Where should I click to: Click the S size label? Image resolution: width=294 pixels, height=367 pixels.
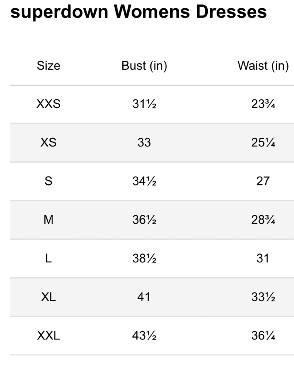coord(48,181)
